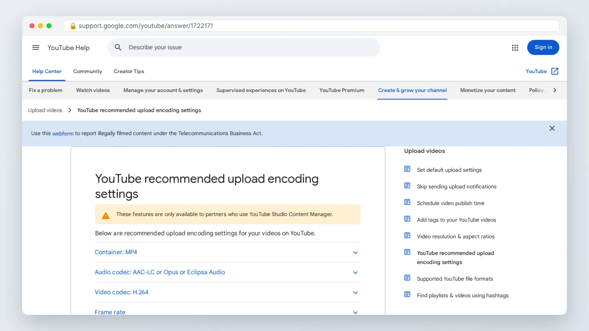Image resolution: width=589 pixels, height=331 pixels.
Task: Click article icon beside Find playlists & videos using hashtags
Action: tap(407, 294)
